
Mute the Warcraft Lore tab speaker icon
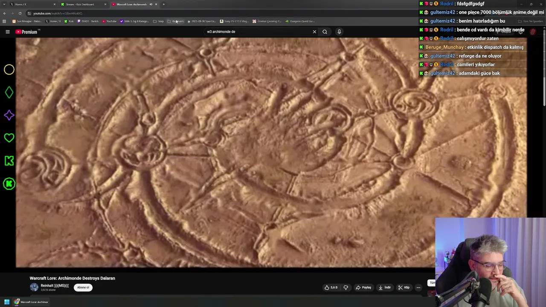pyautogui.click(x=151, y=4)
